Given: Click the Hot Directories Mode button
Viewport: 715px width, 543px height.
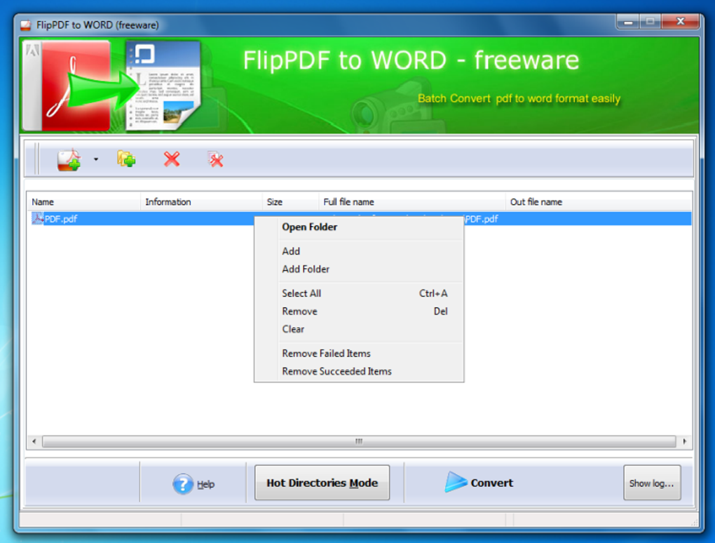Looking at the screenshot, I should pos(322,483).
